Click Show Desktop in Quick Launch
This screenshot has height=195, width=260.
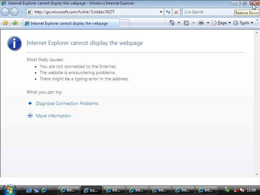click(29, 190)
